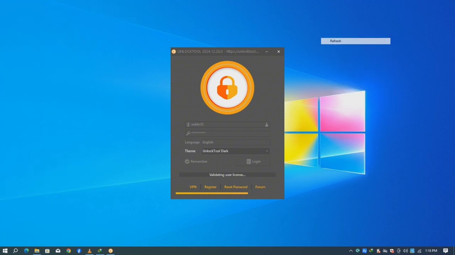
Task: Open Facebook from the taskbar
Action: tap(79, 251)
